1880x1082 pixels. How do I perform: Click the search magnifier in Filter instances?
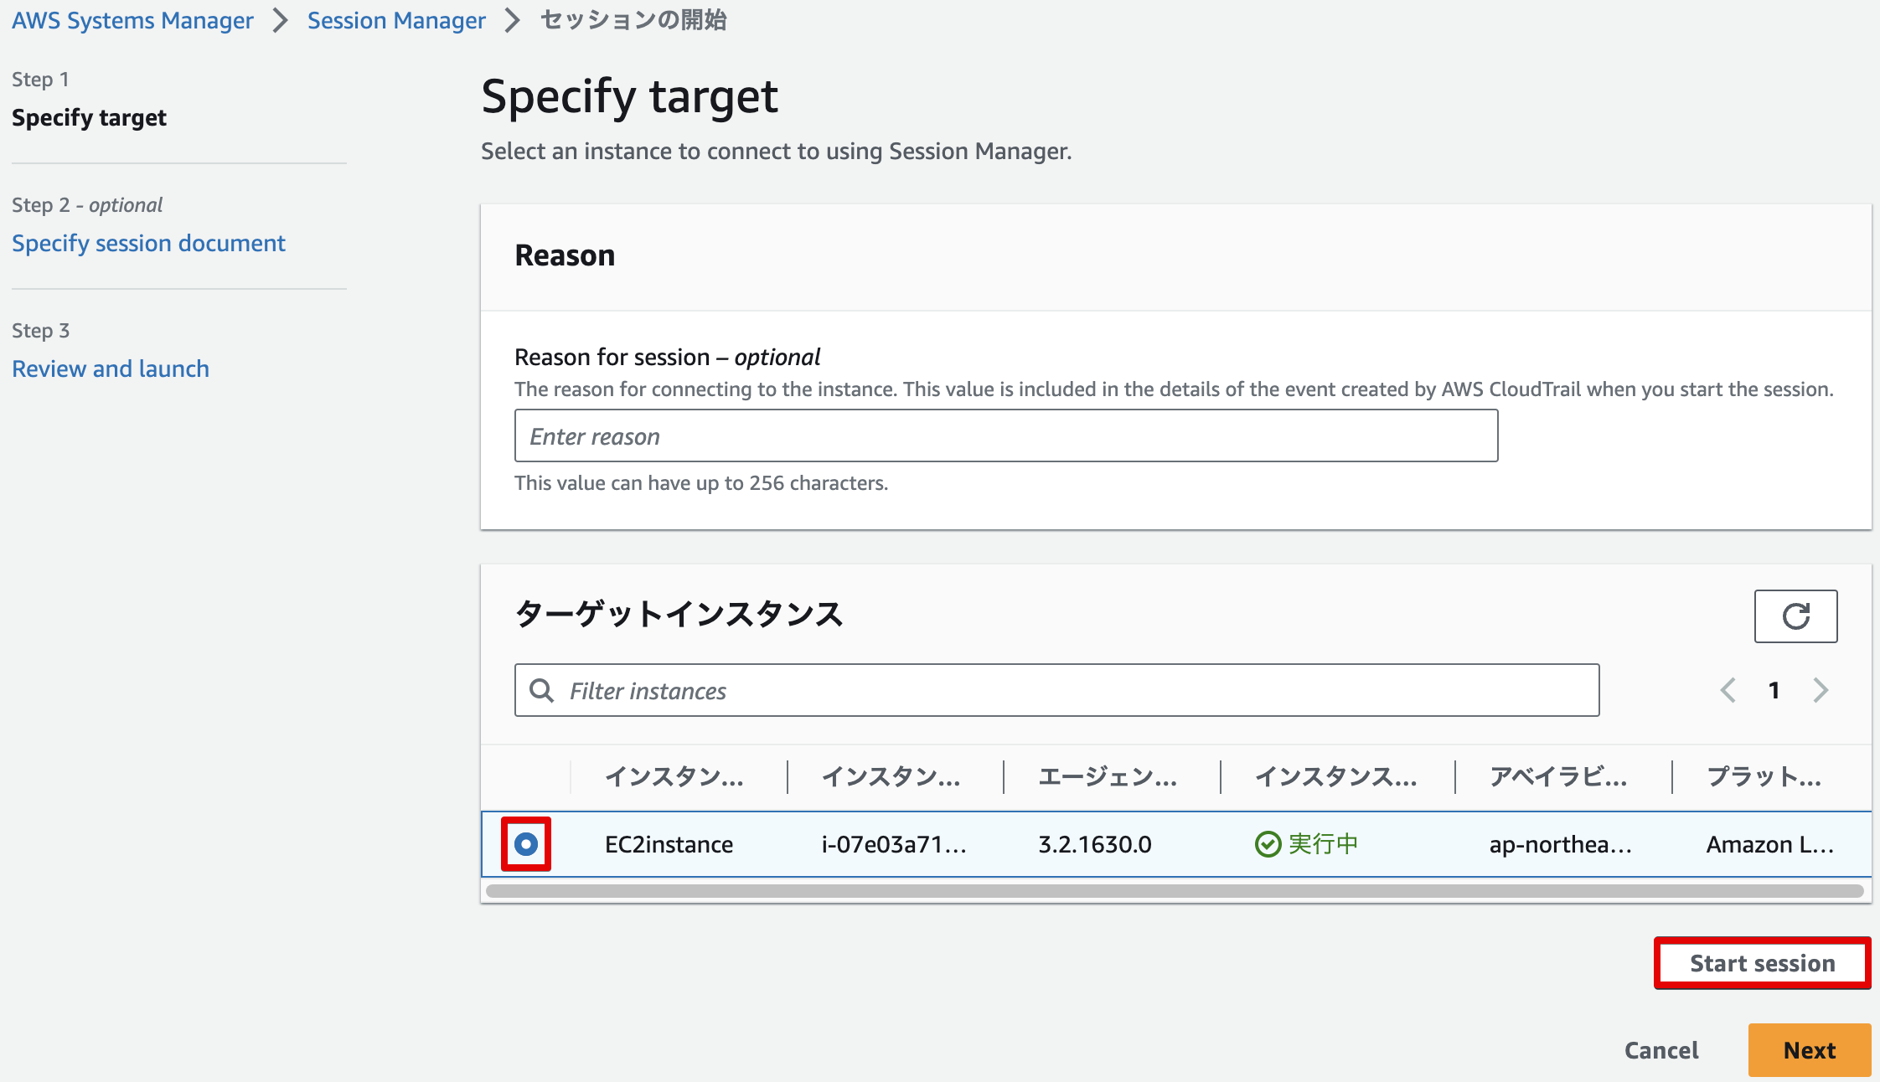click(x=541, y=690)
